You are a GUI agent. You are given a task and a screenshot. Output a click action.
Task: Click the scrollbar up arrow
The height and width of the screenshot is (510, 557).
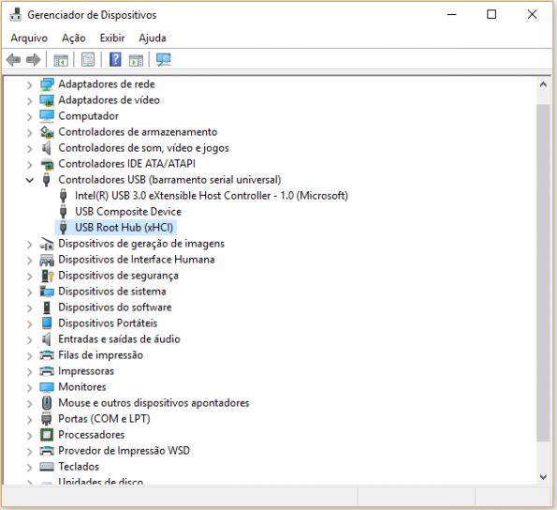click(543, 84)
